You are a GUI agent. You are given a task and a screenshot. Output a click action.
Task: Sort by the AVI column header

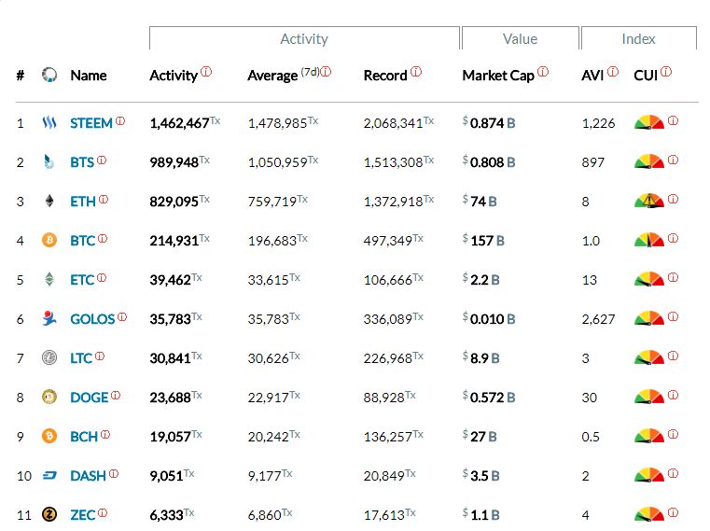coord(592,76)
